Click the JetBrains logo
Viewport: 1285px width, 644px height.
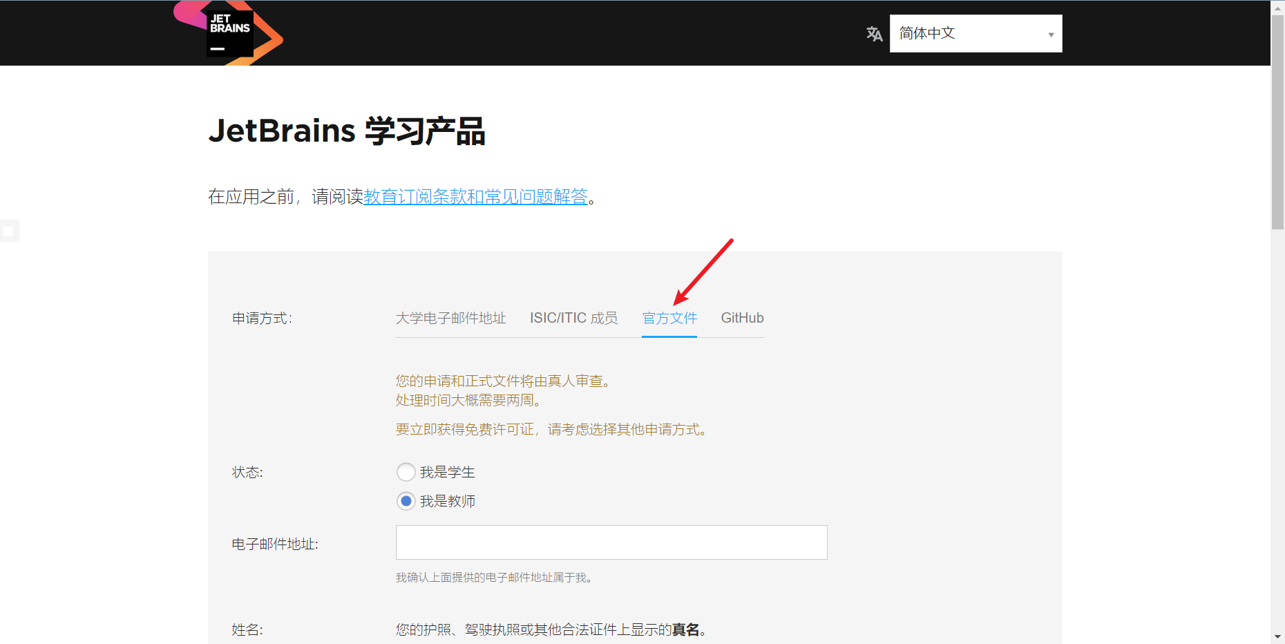(x=229, y=33)
